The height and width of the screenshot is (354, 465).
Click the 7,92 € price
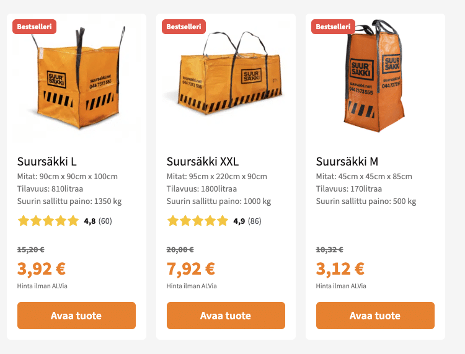pyautogui.click(x=191, y=269)
